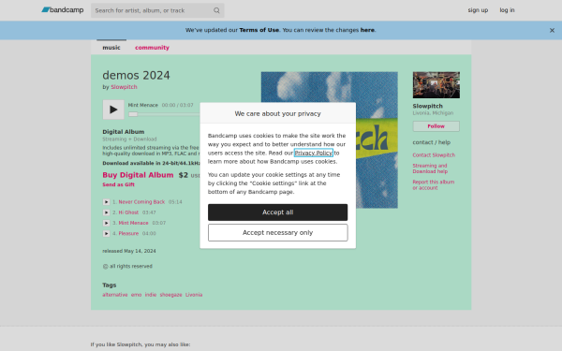Open the emo tag
562x351 pixels.
(x=136, y=295)
